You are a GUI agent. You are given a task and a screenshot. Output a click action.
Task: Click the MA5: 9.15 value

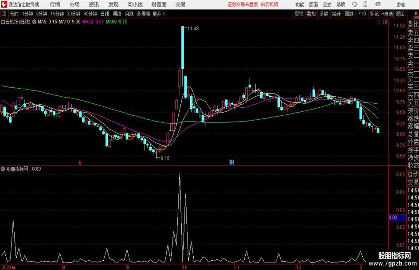point(47,22)
